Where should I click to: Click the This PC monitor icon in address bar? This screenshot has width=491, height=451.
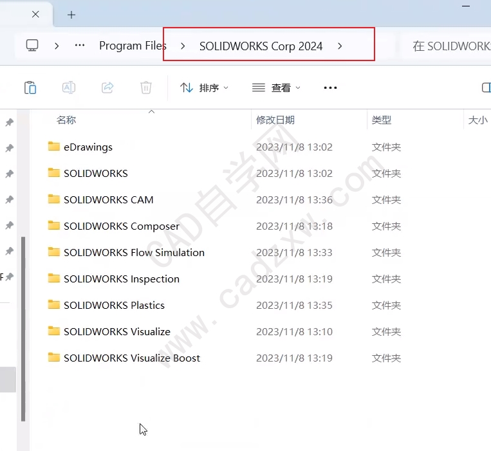(32, 46)
